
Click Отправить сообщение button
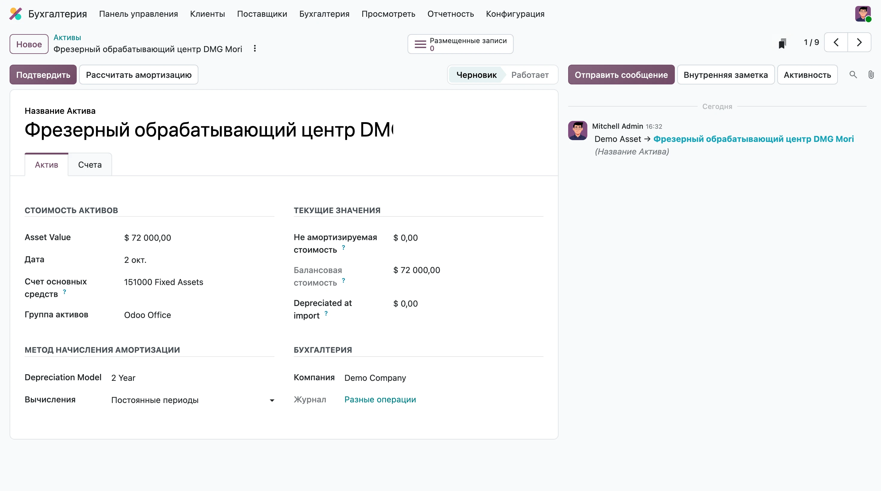[x=621, y=75]
